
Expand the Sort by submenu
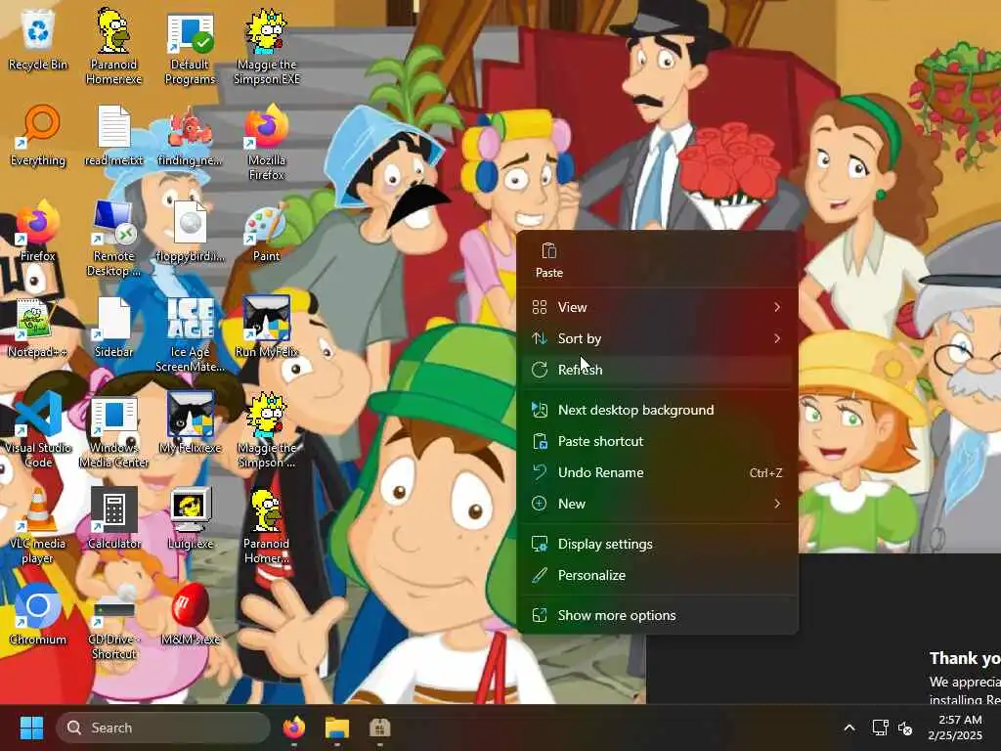(657, 338)
